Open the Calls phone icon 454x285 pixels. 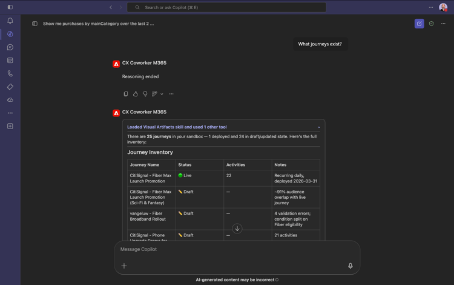pyautogui.click(x=10, y=73)
